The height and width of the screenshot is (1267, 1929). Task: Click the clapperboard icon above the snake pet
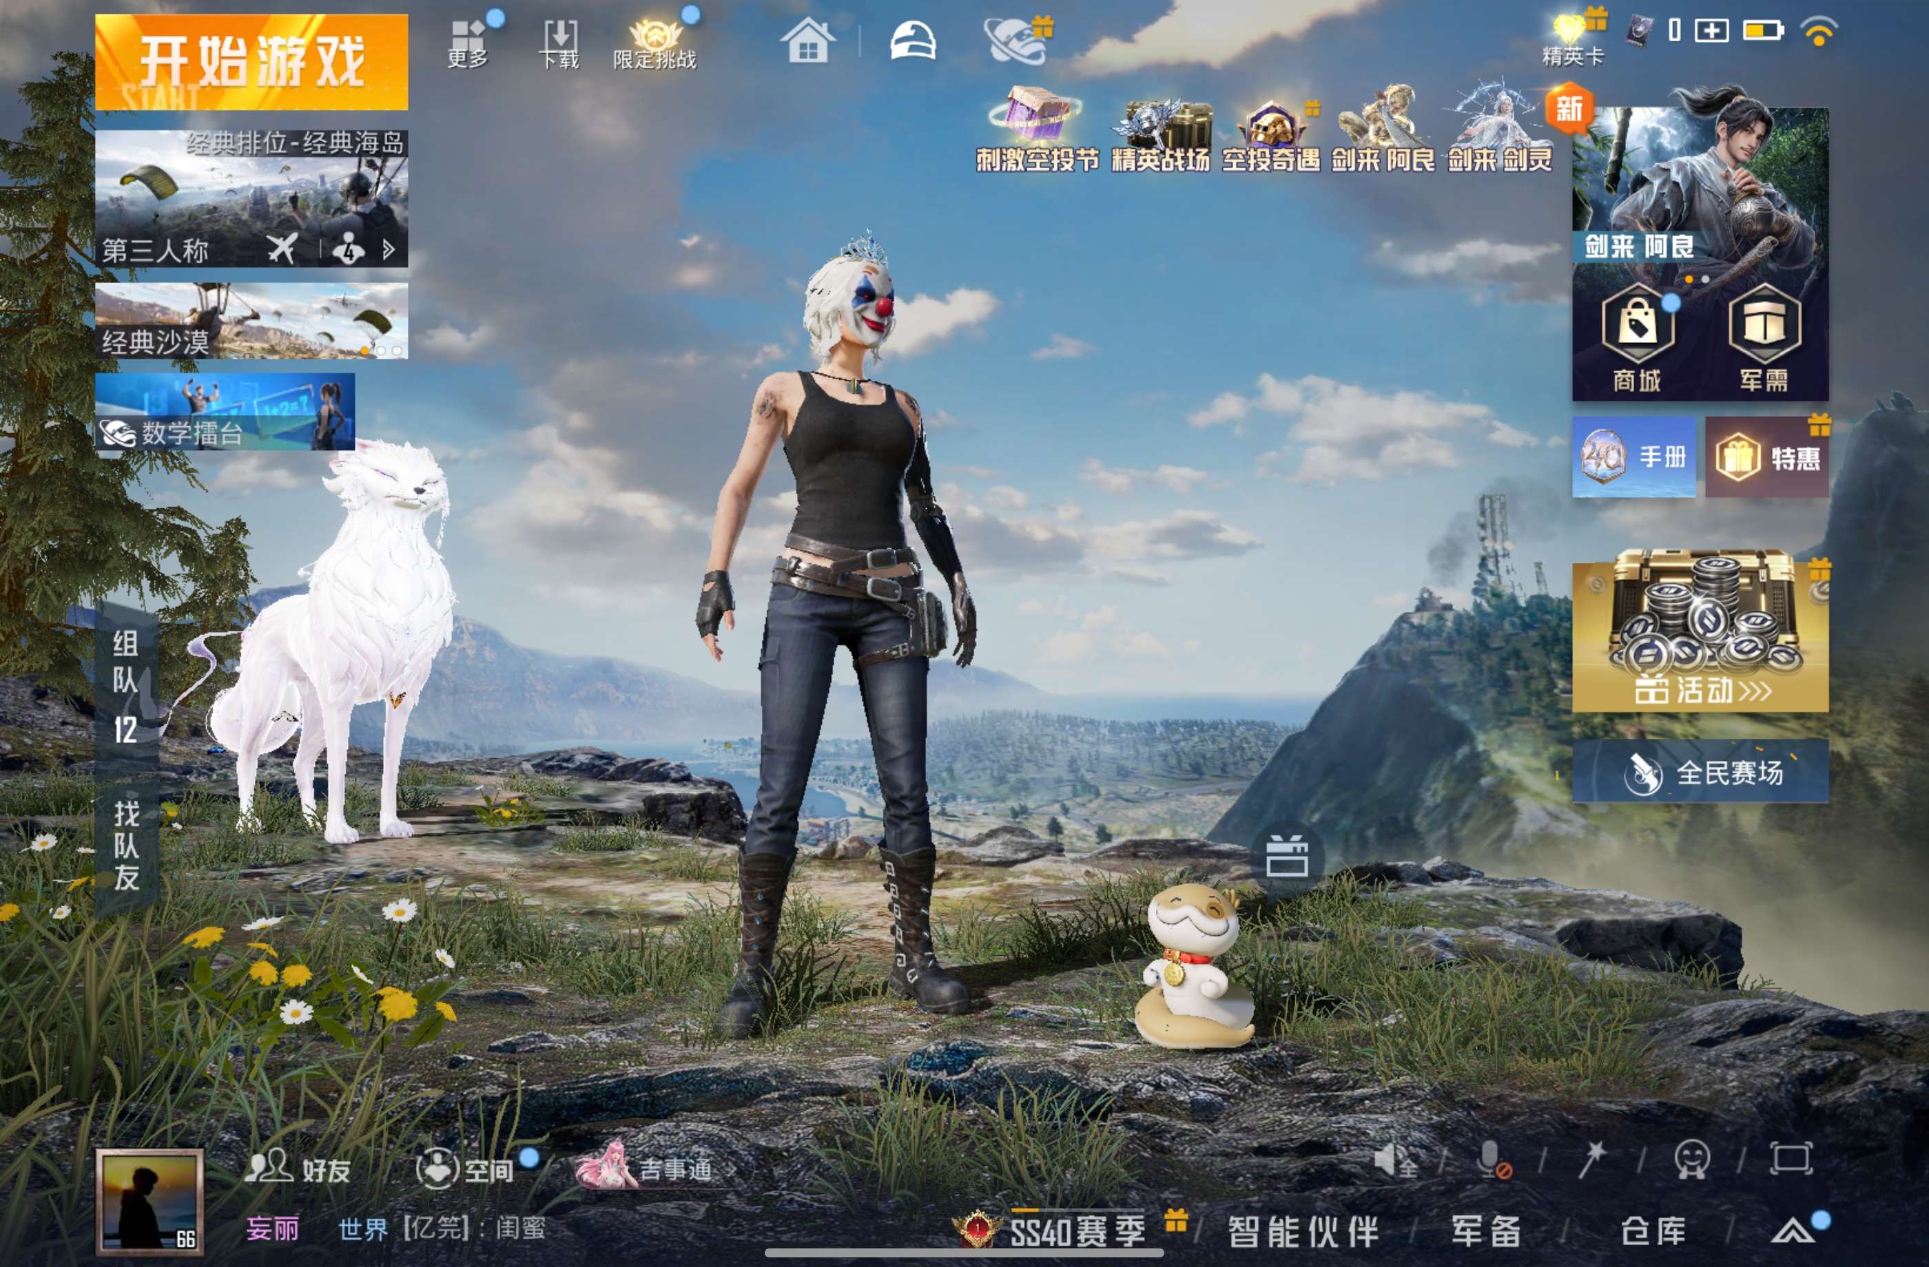pyautogui.click(x=1287, y=857)
